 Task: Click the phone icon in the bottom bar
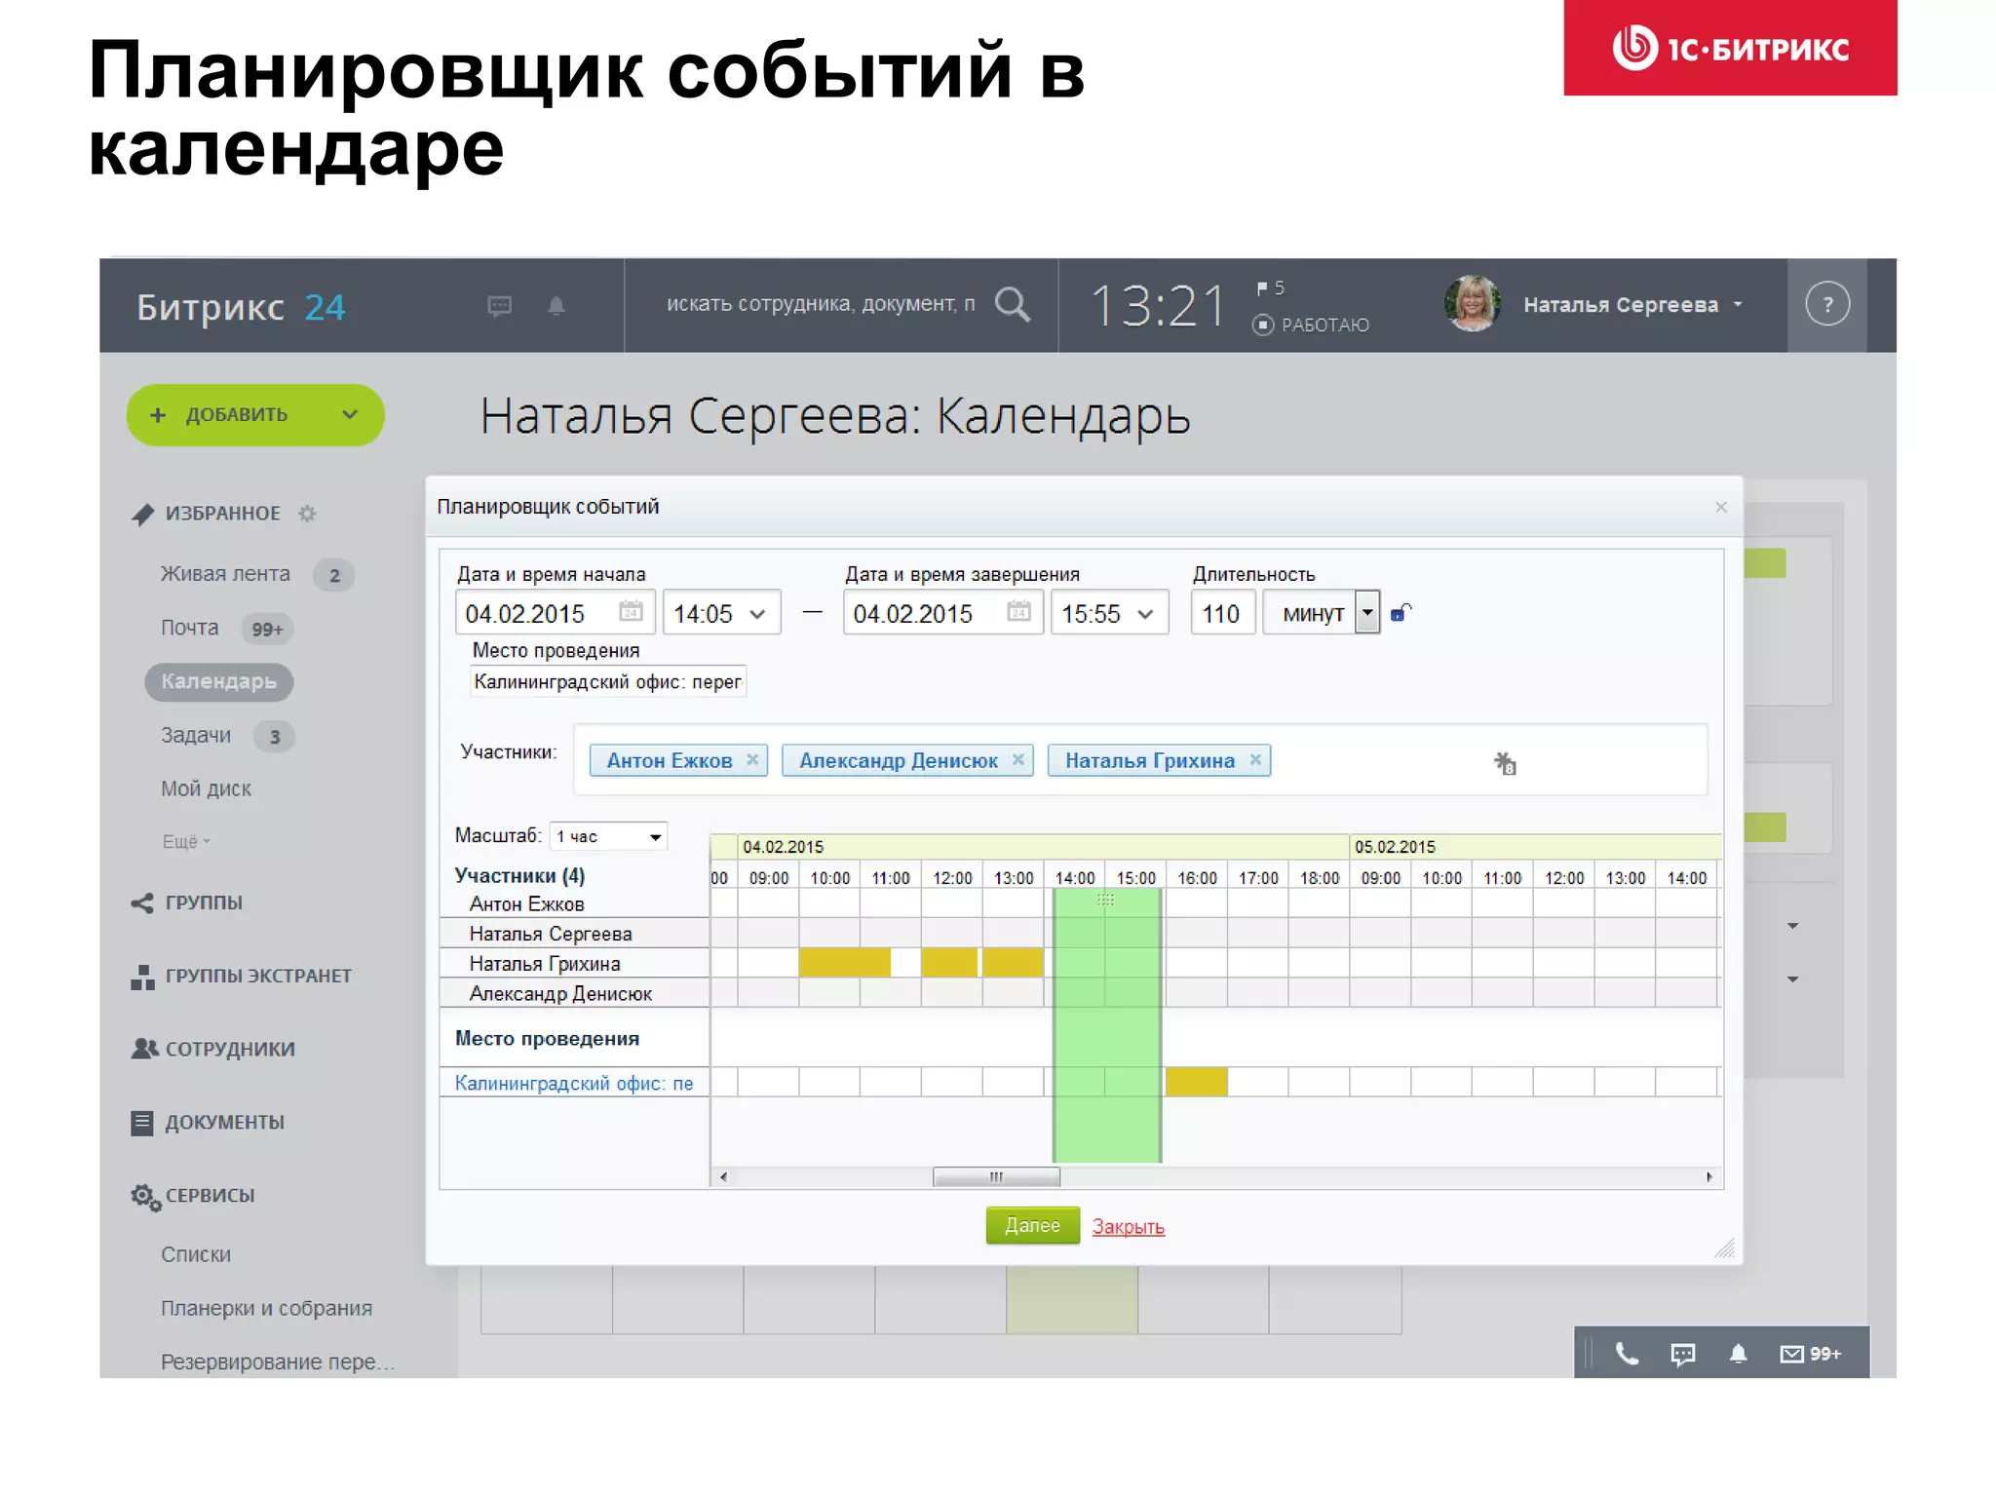(x=1627, y=1353)
